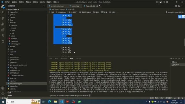The image size is (185, 104).
Task: Add a new terminal with plus icon
Action: click(x=171, y=59)
